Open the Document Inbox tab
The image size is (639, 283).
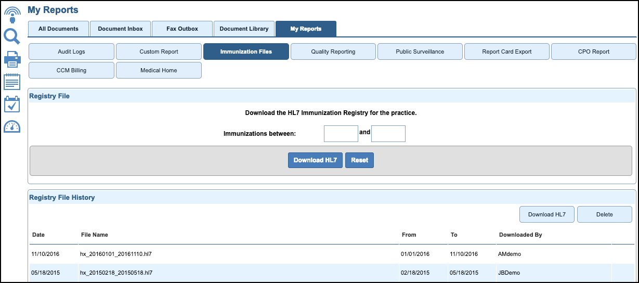coord(120,29)
